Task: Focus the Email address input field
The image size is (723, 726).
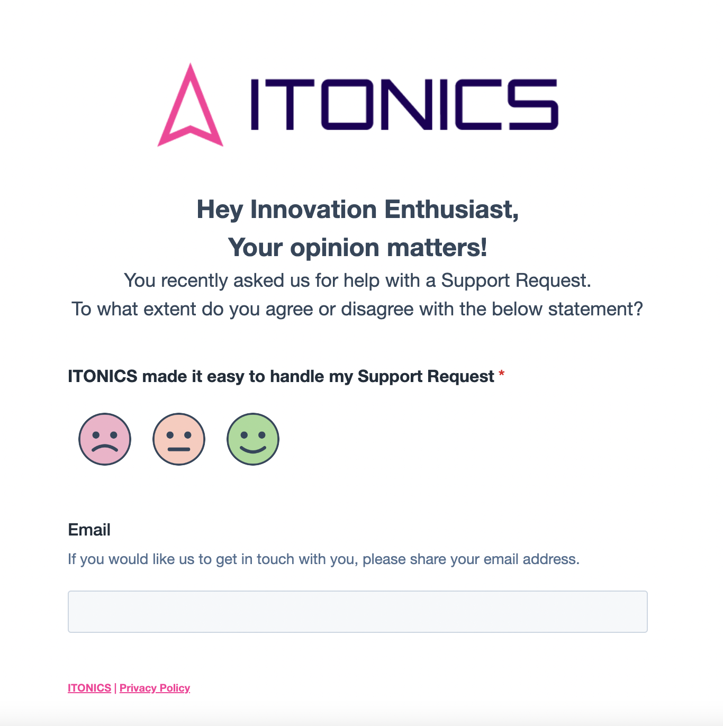Action: [358, 612]
